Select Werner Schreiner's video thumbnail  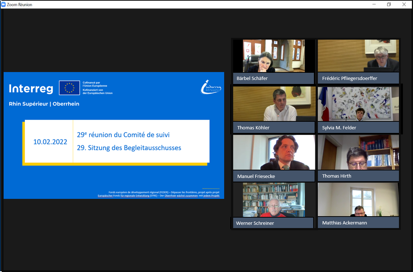click(274, 200)
